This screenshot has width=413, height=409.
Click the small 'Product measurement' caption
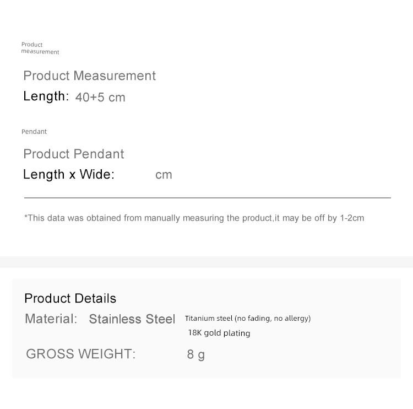click(40, 48)
